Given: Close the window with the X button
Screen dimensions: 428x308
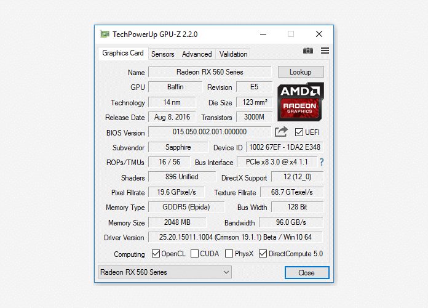Looking at the screenshot, I should 319,34.
